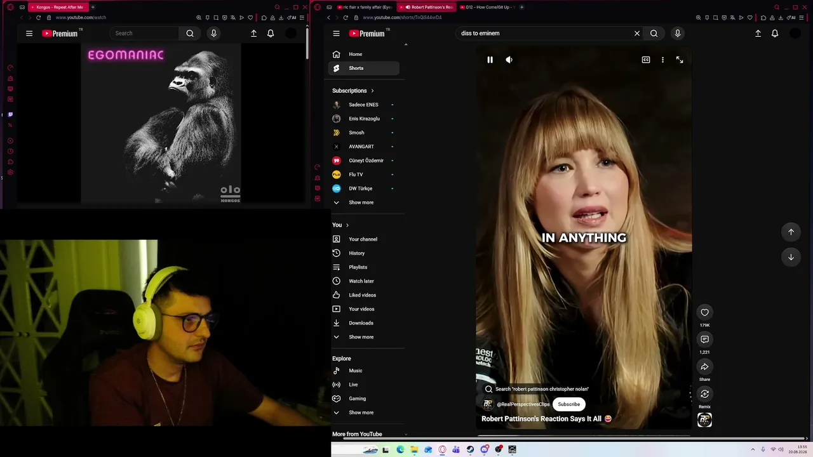Expand the You section
This screenshot has height=457, width=813.
340,225
